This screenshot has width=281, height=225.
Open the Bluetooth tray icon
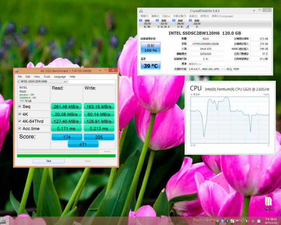[228, 221]
